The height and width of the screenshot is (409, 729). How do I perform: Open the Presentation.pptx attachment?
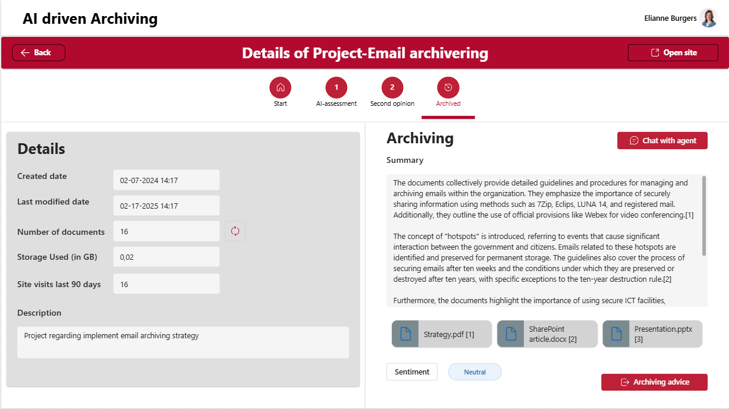652,334
